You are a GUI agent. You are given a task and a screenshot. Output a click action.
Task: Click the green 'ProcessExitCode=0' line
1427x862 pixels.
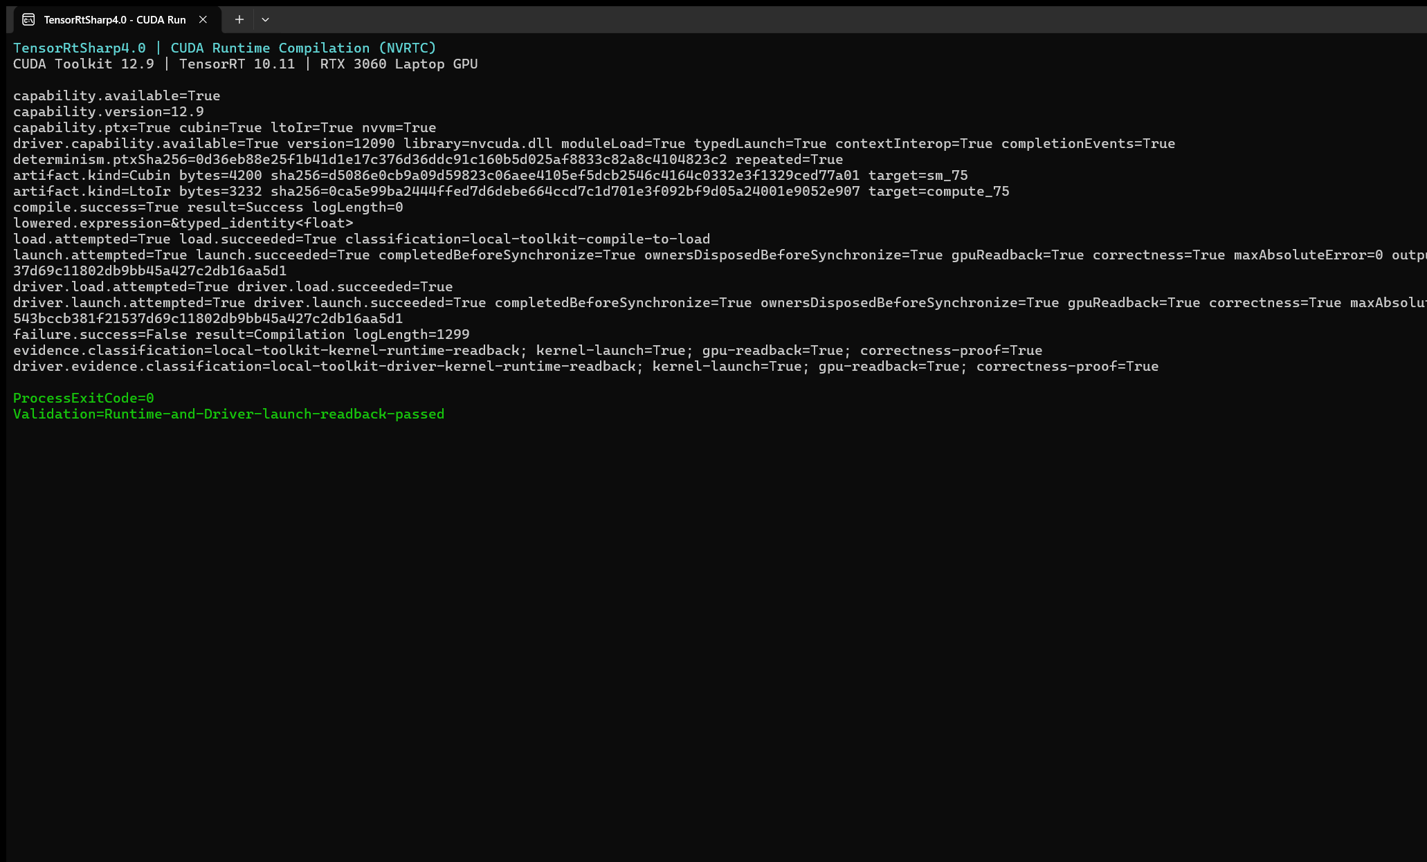click(84, 398)
